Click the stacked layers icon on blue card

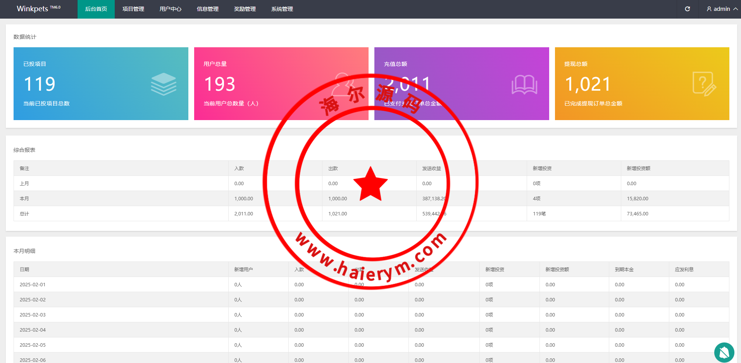164,84
